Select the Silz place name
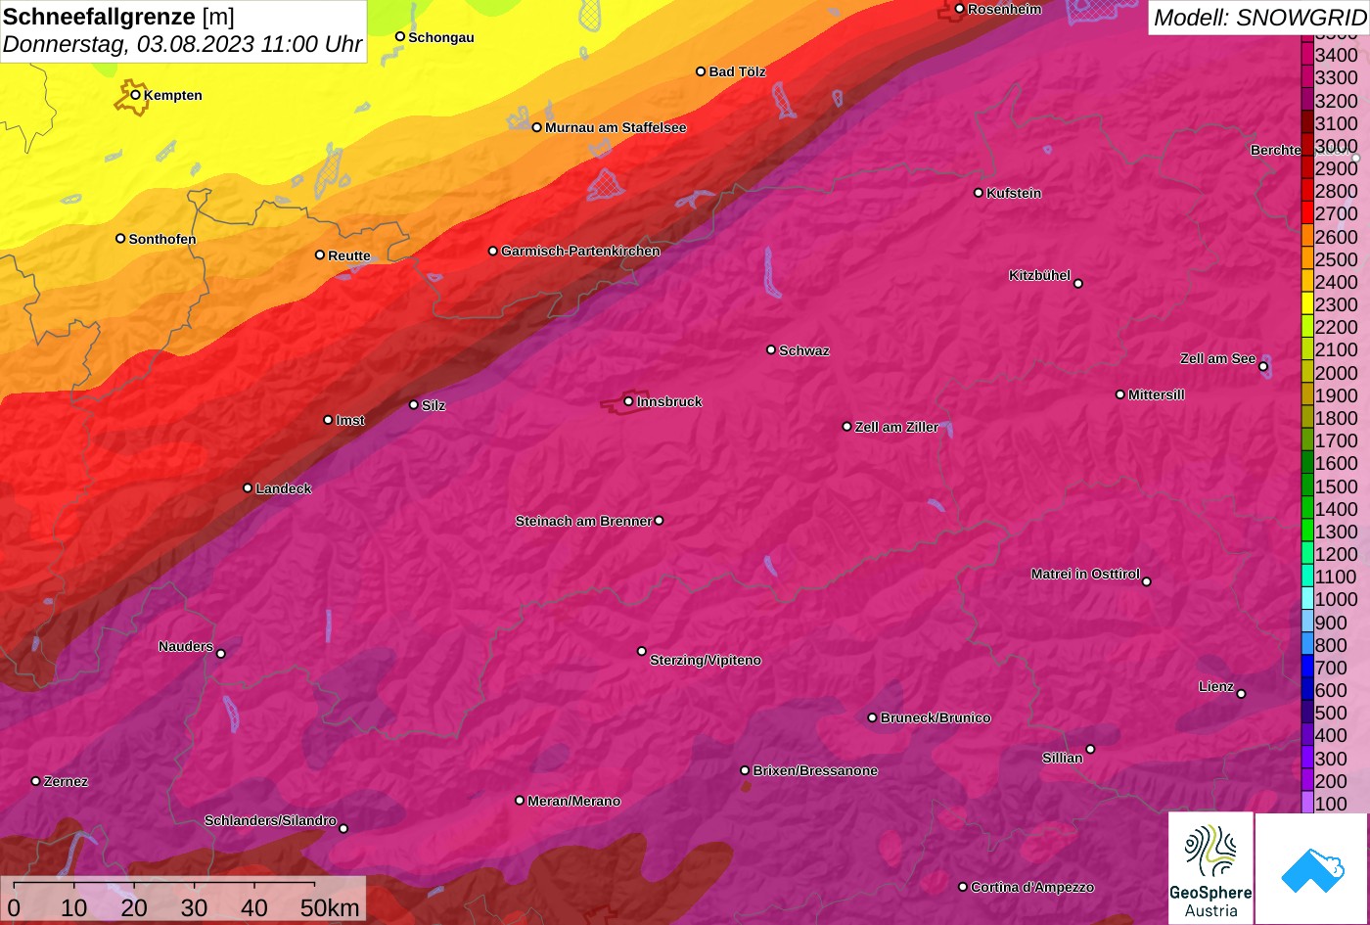This screenshot has width=1370, height=925. pyautogui.click(x=434, y=405)
